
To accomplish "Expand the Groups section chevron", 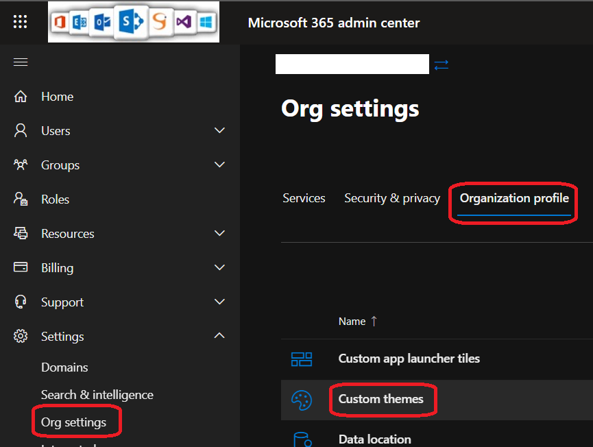I will coord(219,165).
